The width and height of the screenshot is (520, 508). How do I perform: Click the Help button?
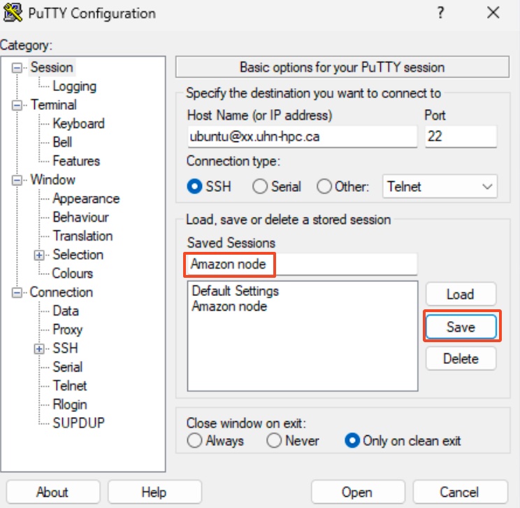154,492
